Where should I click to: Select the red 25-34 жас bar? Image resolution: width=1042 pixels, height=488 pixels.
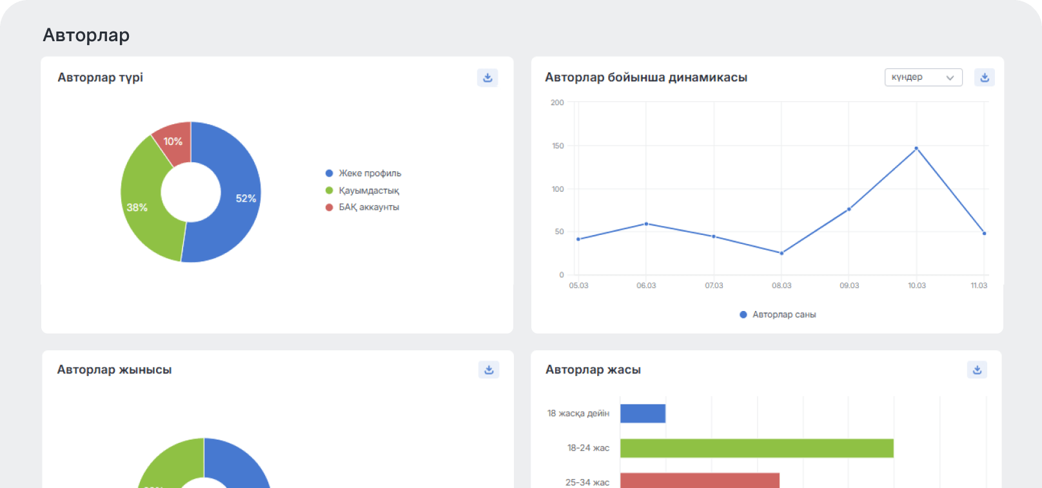700,481
